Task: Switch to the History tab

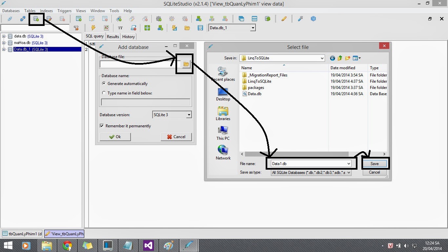Action: coord(129,37)
